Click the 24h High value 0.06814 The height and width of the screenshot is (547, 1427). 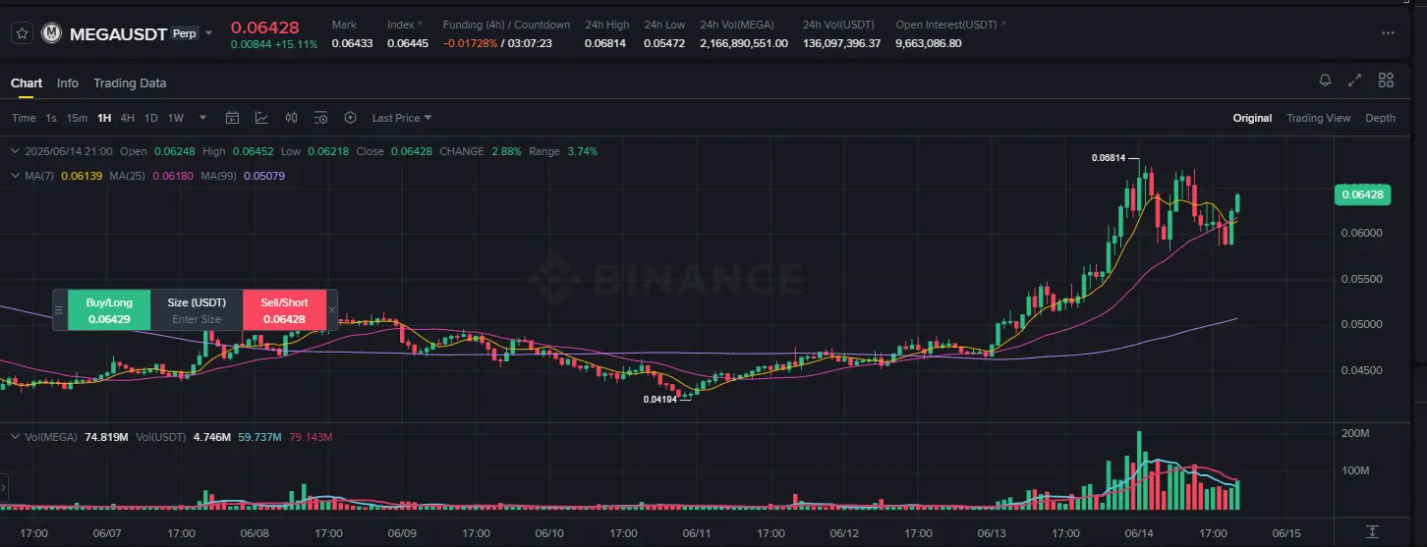[605, 43]
